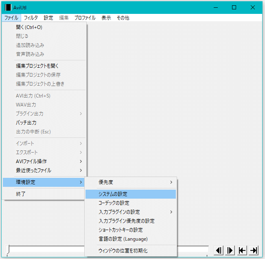
Task: Open the ファイル menu
Action: click(x=11, y=18)
